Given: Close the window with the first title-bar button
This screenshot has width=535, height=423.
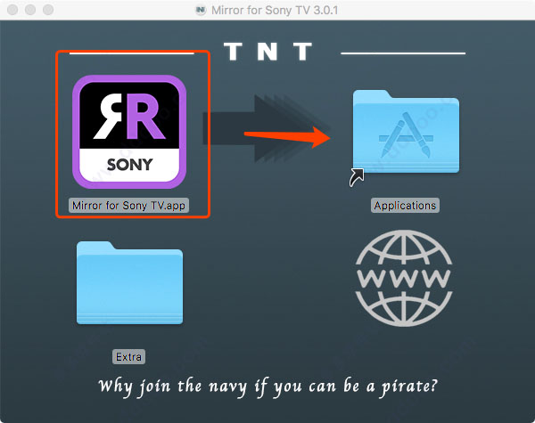Looking at the screenshot, I should tap(12, 10).
